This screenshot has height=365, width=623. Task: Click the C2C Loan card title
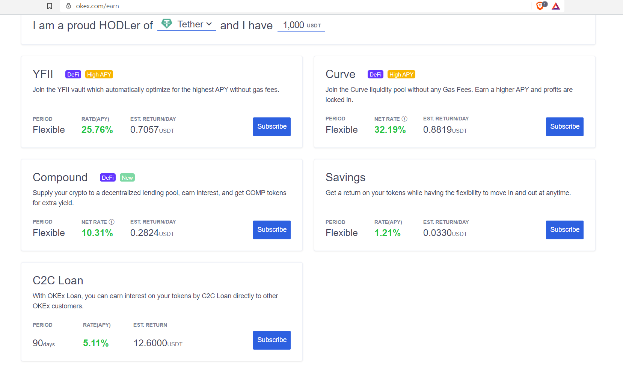[x=58, y=281]
